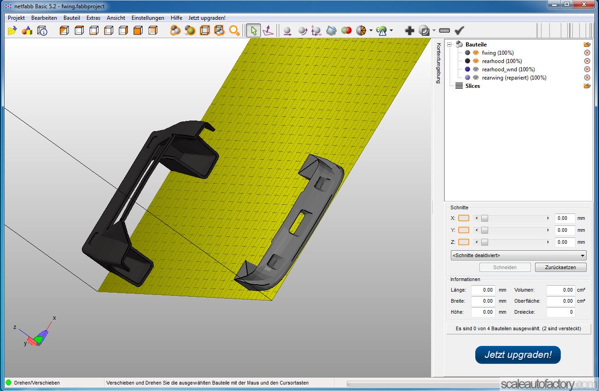
Task: Click the Zurücksetzen button
Action: click(x=560, y=267)
